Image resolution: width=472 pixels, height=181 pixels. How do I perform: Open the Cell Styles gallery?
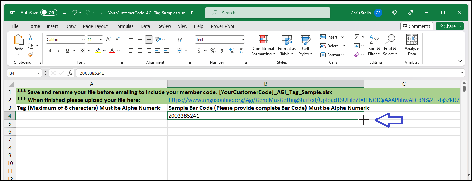pyautogui.click(x=305, y=45)
